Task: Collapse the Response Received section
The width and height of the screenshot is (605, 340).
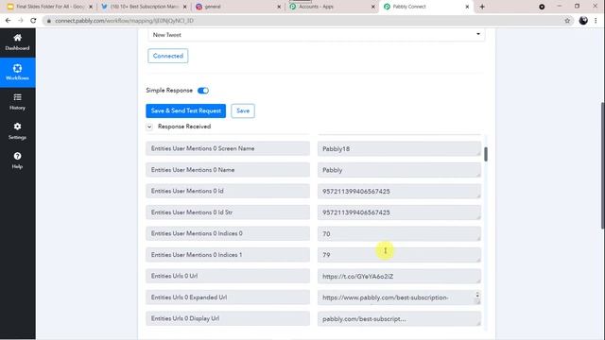Action: [149, 127]
